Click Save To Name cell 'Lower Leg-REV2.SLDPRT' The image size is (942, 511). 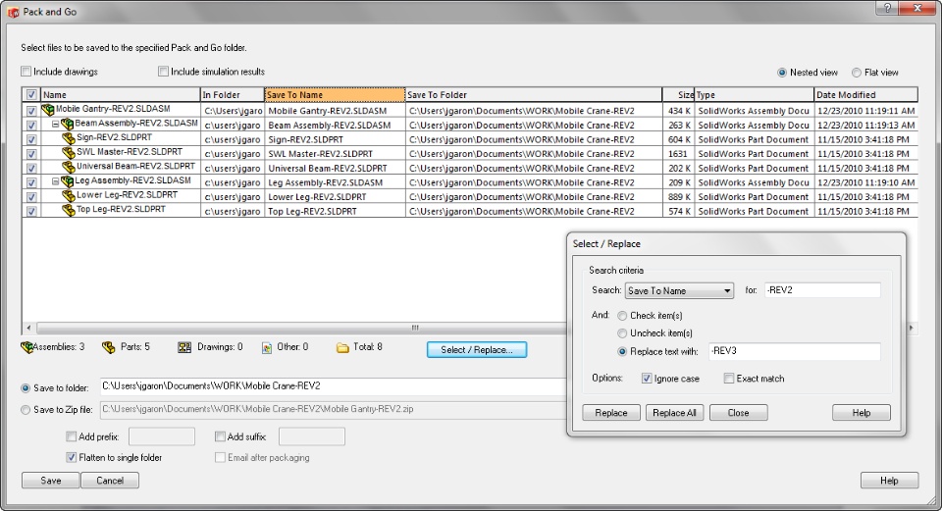[x=336, y=196]
